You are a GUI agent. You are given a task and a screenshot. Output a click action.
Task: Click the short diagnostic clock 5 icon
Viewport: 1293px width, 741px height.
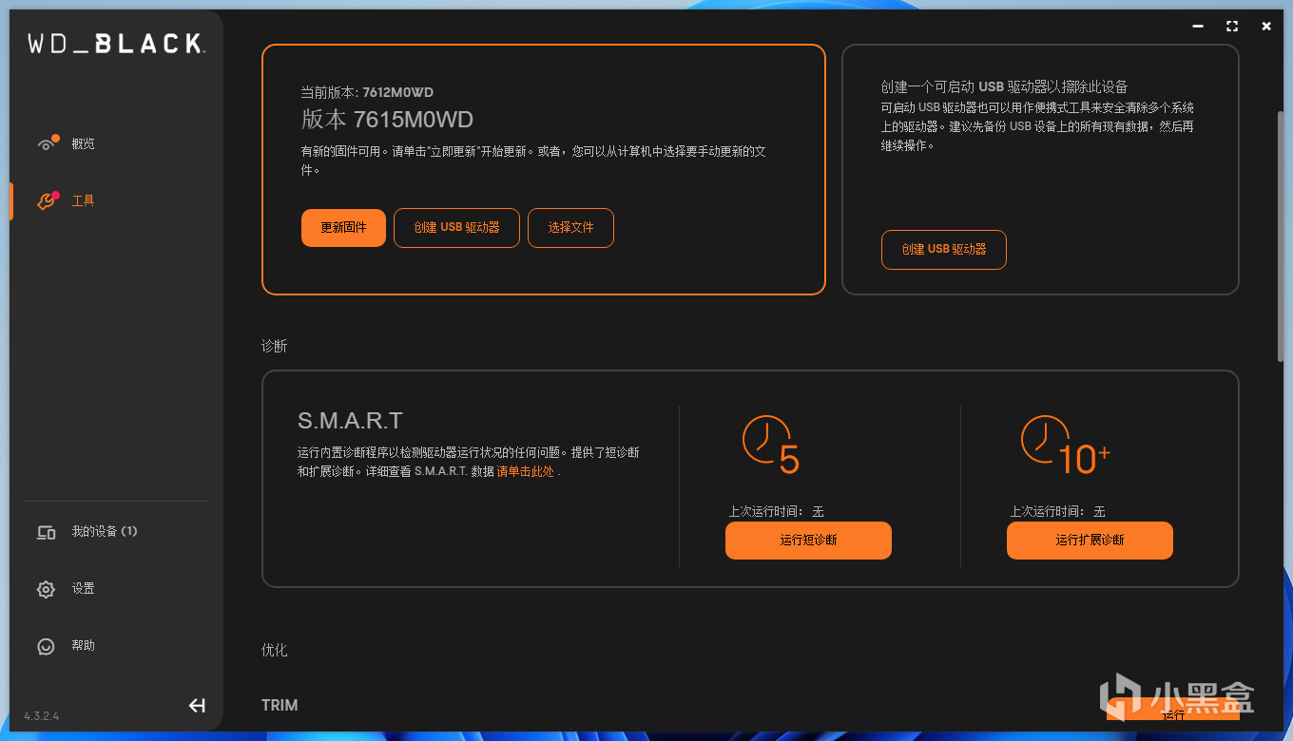(771, 444)
